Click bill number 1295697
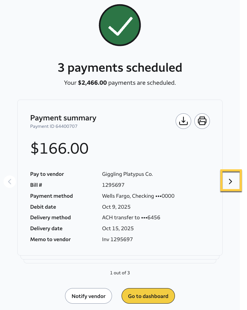 coord(113,185)
